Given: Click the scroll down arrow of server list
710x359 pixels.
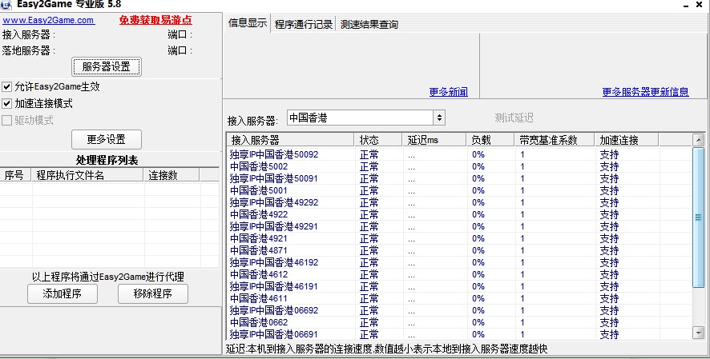Looking at the screenshot, I should pos(698,335).
